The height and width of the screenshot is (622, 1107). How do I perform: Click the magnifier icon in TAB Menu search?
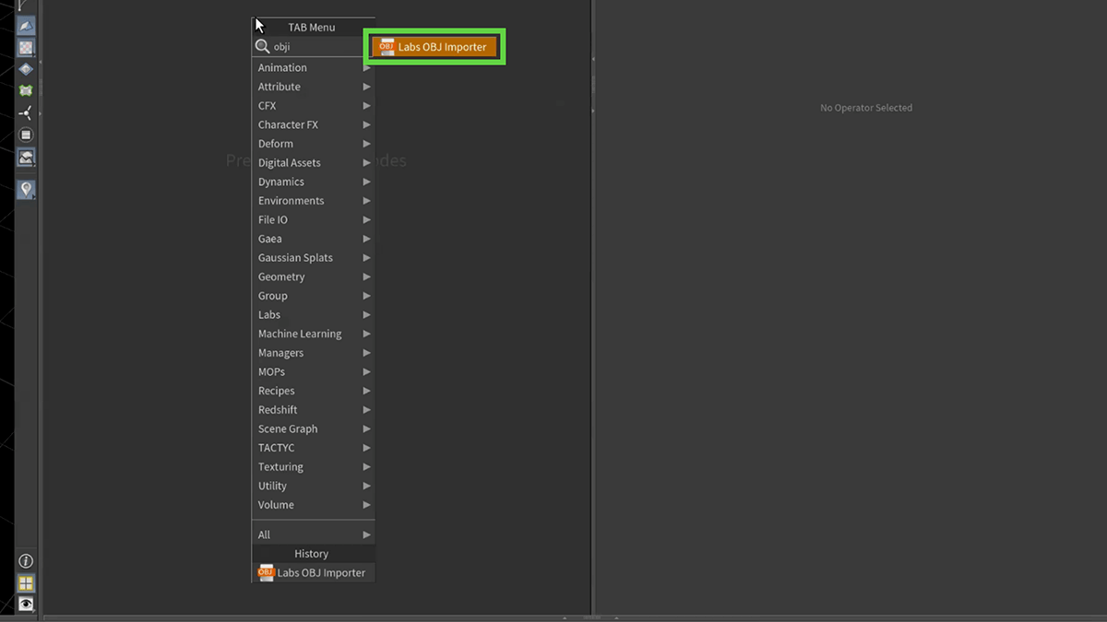[263, 46]
